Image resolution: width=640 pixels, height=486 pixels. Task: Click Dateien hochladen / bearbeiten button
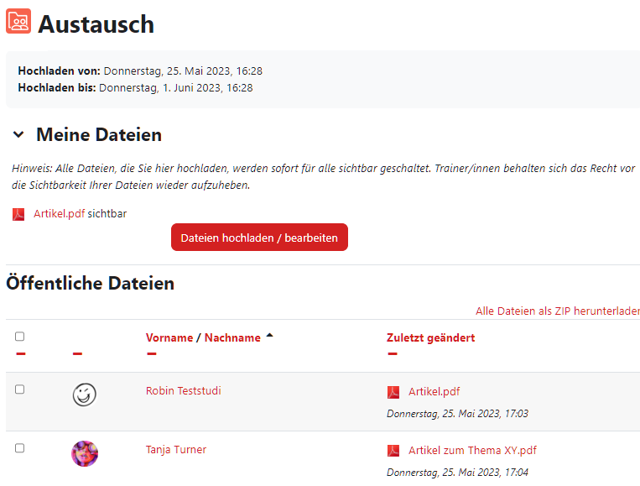259,238
